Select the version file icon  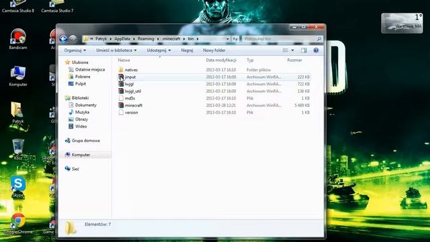coord(121,112)
